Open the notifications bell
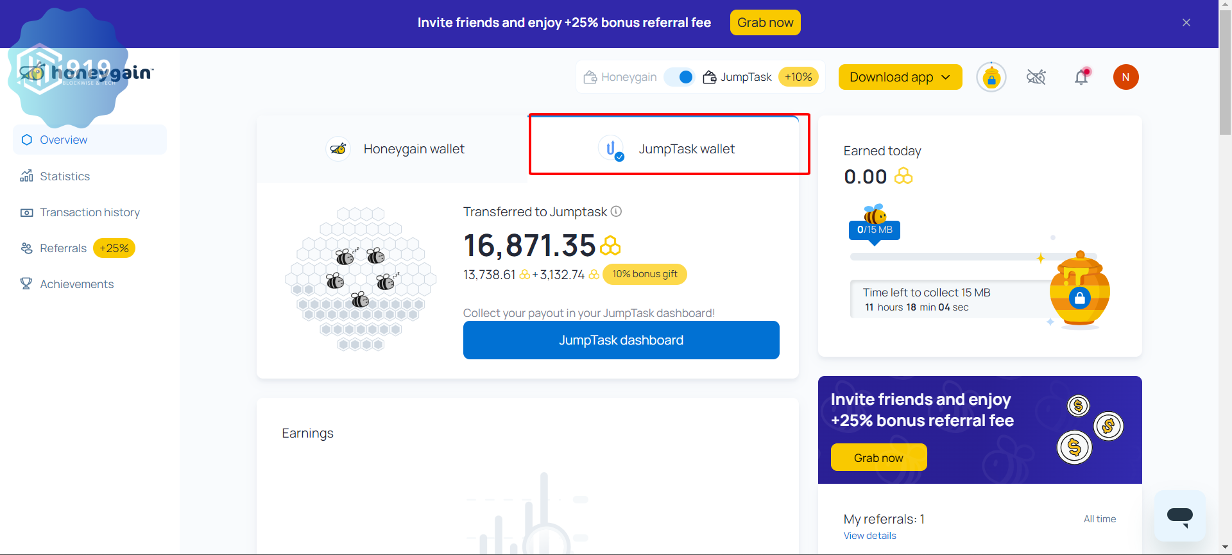The width and height of the screenshot is (1232, 555). coord(1081,77)
